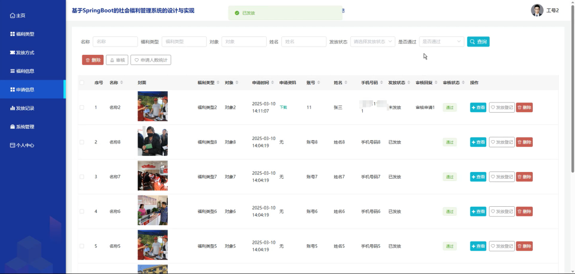Toggle the select-all header checkbox

82,83
